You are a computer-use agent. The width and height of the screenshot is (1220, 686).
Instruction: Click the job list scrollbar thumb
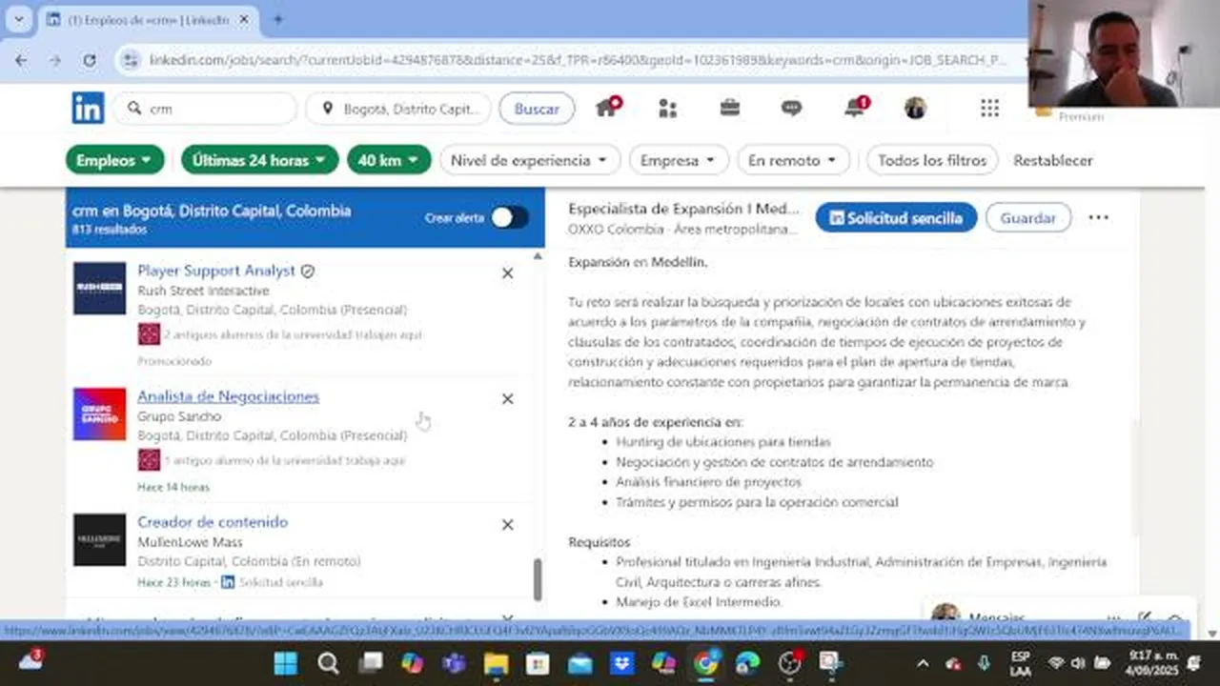(x=537, y=579)
